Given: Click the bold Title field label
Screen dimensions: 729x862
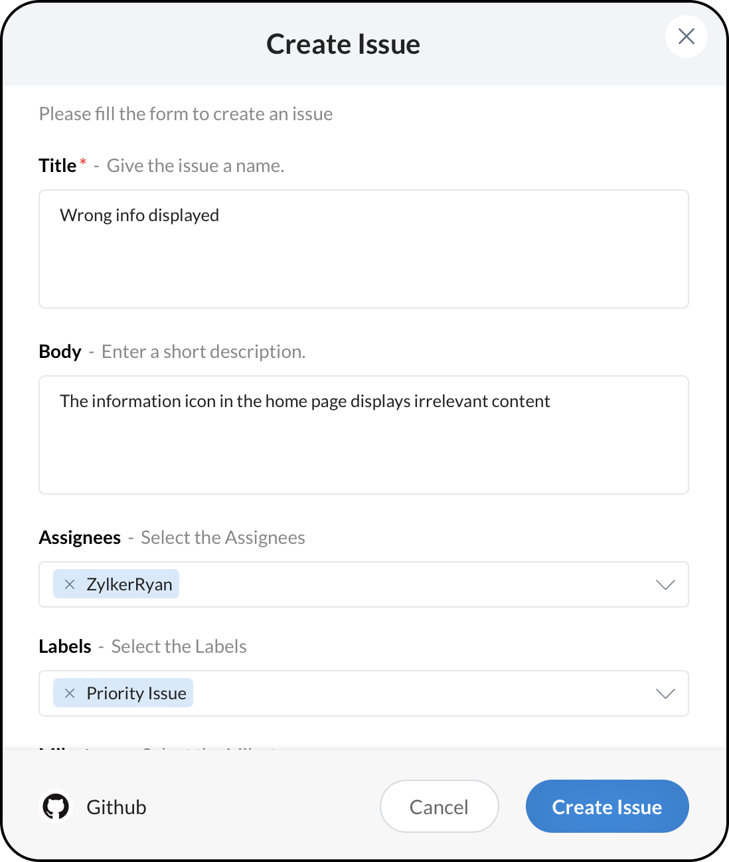Looking at the screenshot, I should [x=57, y=165].
